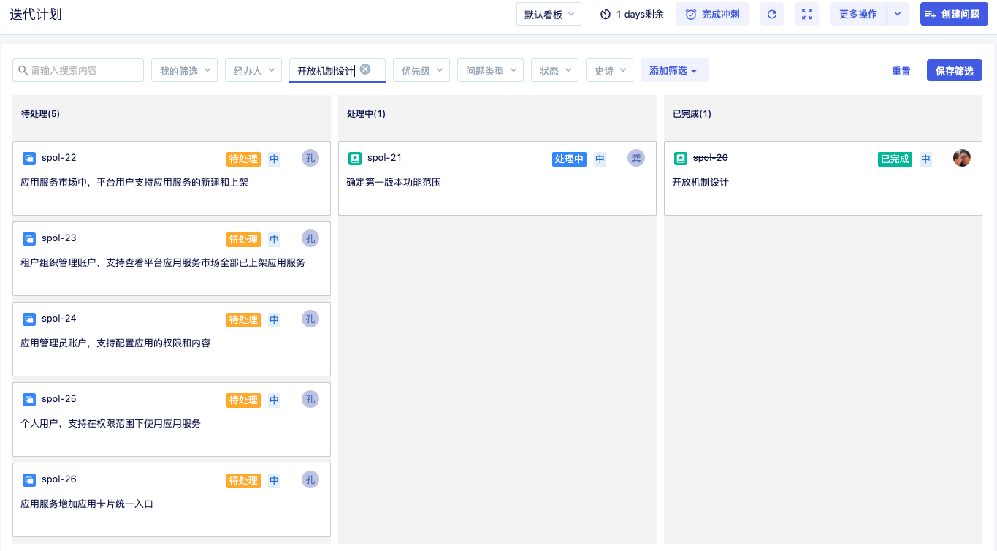Click the task type icon on spol-21

(355, 158)
